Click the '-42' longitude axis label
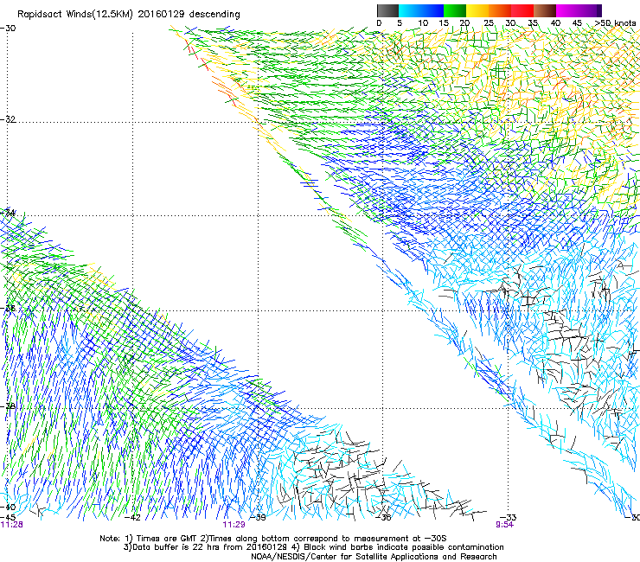The image size is (640, 562). 132,518
